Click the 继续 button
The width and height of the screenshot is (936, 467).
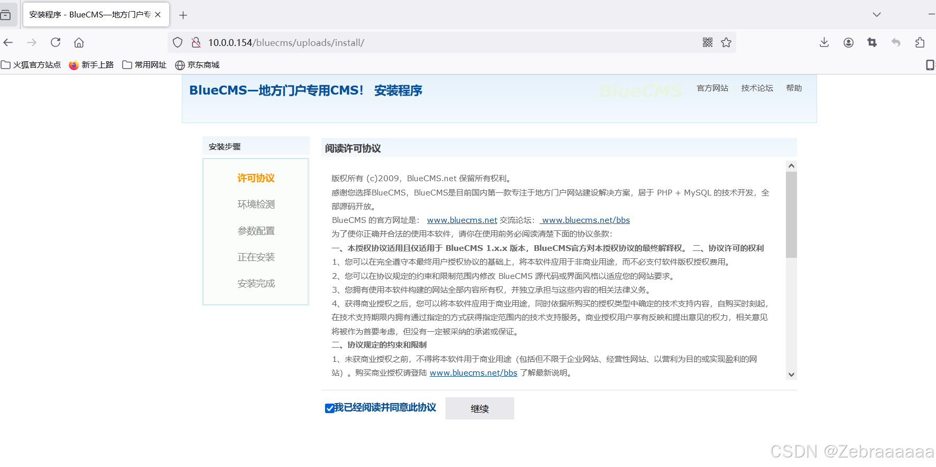(x=480, y=408)
